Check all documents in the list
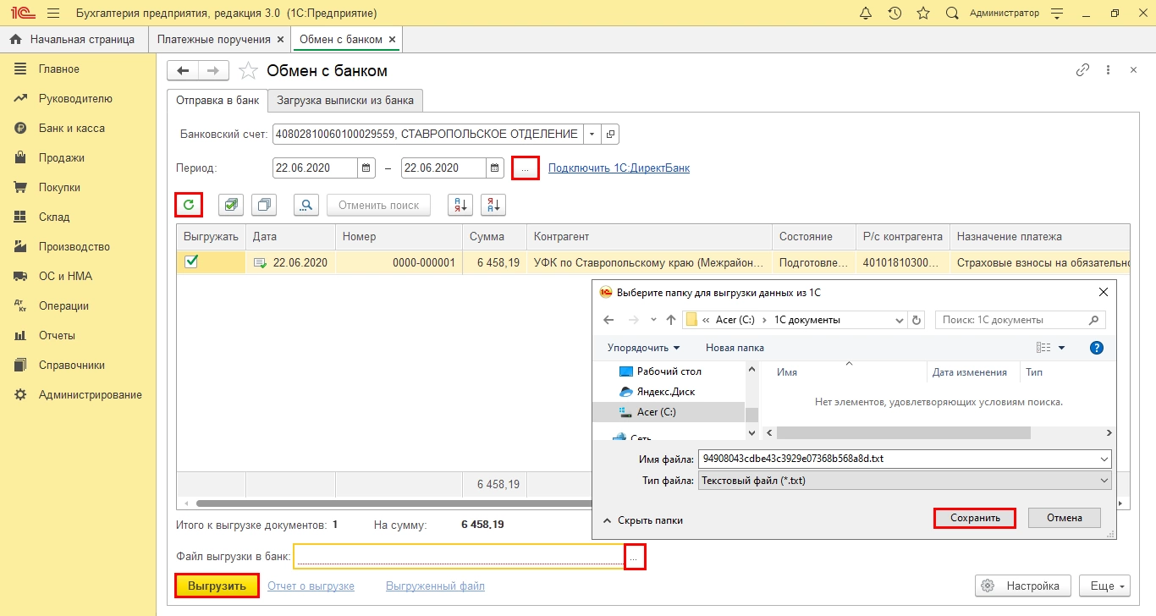 (231, 205)
